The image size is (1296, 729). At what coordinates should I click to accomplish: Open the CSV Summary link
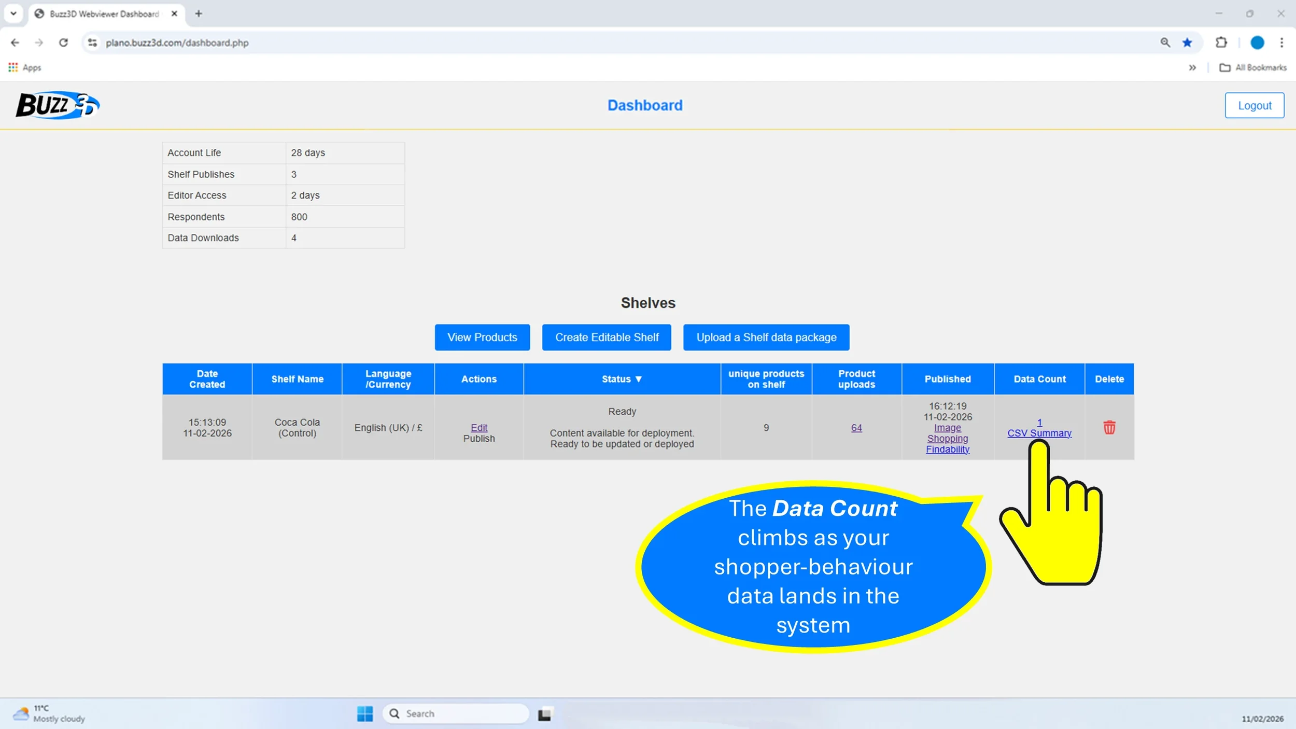1039,433
